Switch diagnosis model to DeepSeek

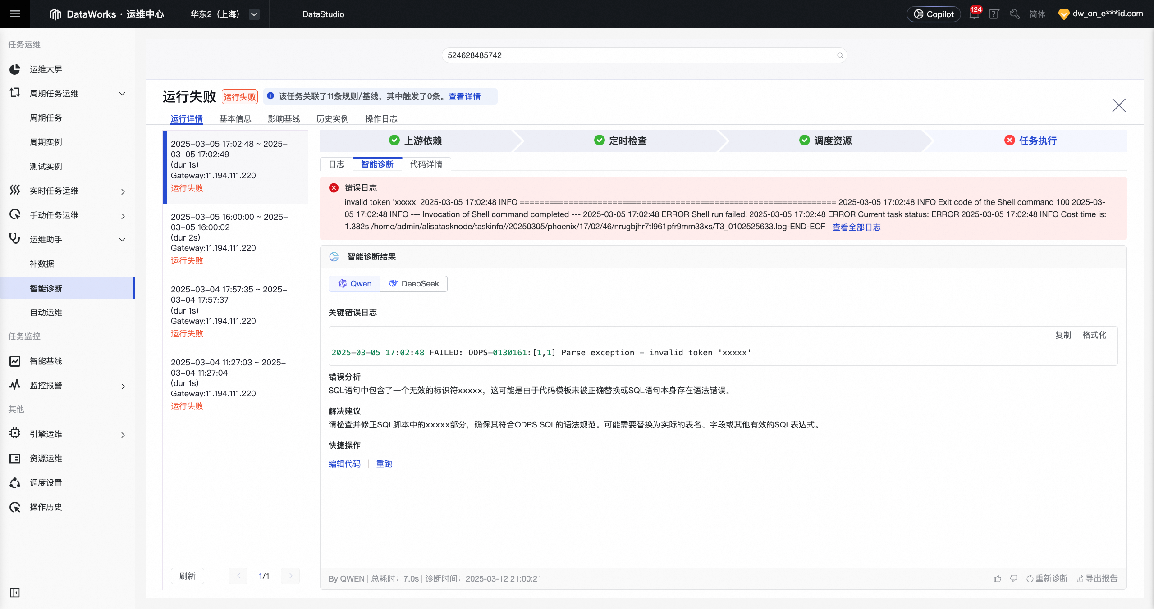(x=413, y=283)
